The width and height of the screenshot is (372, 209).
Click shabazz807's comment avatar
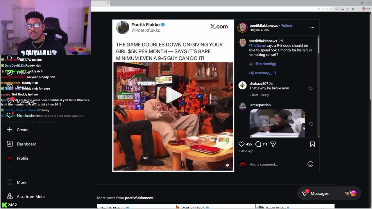pyautogui.click(x=242, y=85)
